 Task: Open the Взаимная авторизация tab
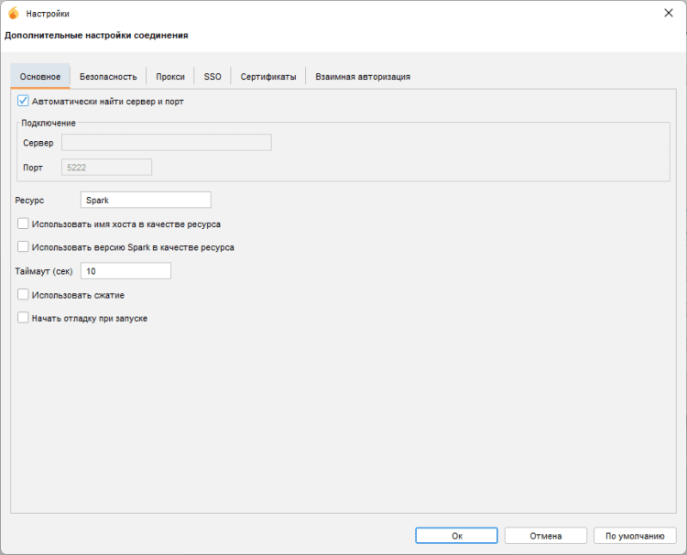(x=363, y=77)
